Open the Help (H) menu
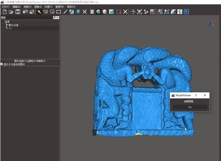Image resolution: width=221 pixels, height=161 pixels. (x=71, y=7)
